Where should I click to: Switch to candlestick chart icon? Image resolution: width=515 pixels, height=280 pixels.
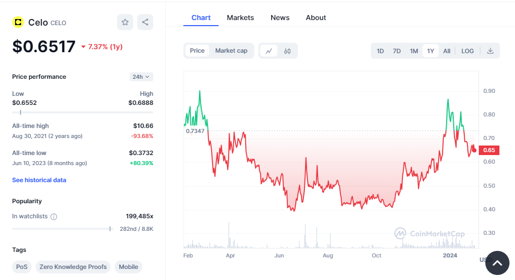tap(287, 51)
